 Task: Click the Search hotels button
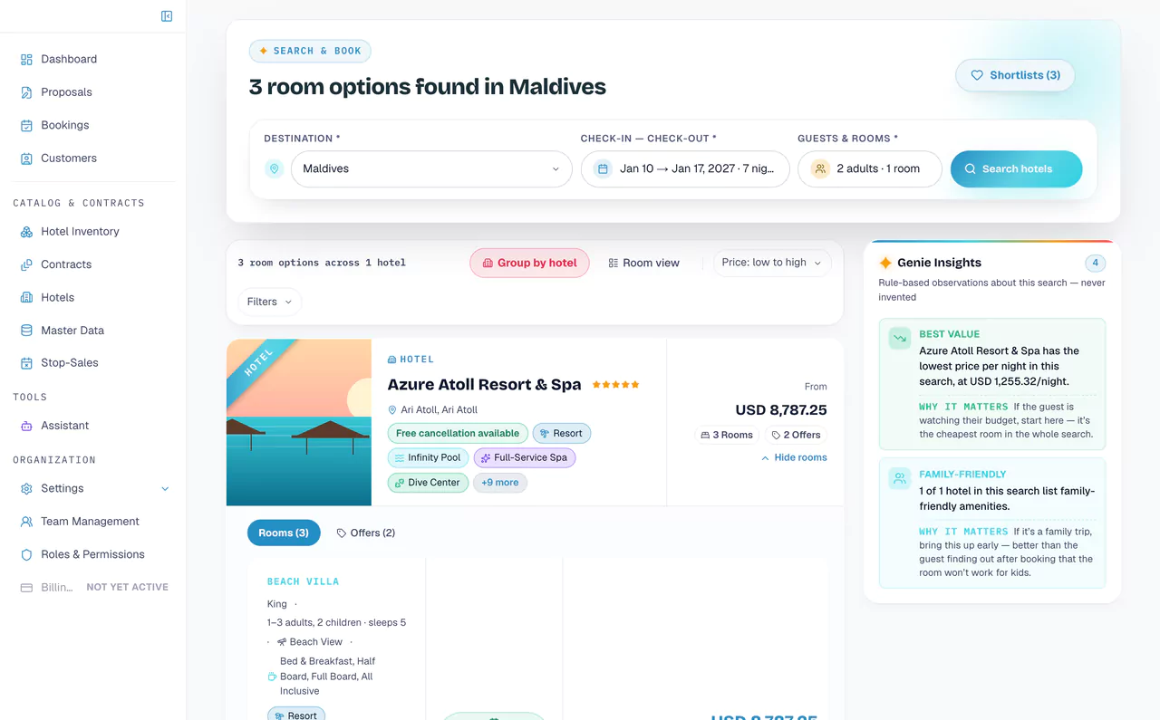1016,168
